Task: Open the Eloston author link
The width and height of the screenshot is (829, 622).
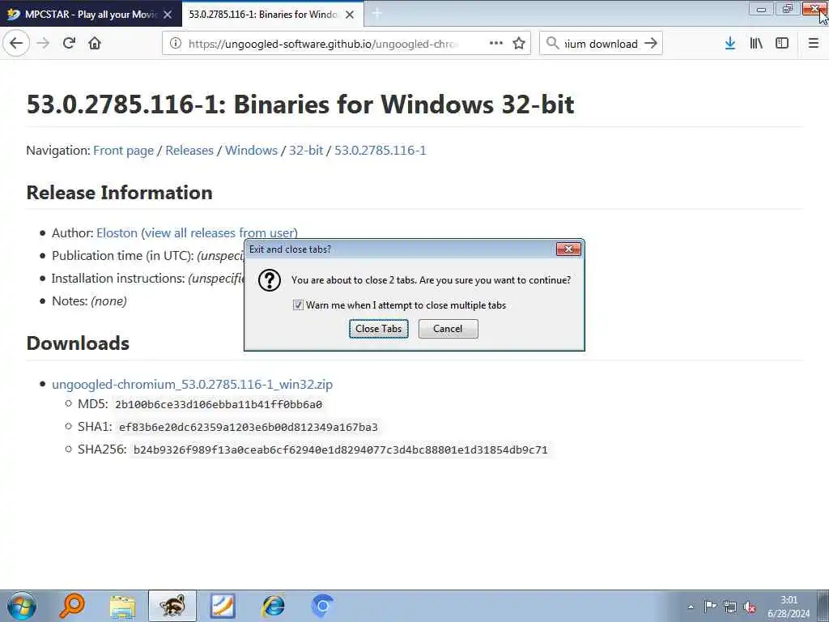Action: coord(117,232)
